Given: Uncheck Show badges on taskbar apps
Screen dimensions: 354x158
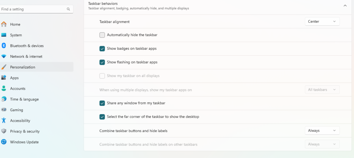Looking at the screenshot, I should [x=102, y=49].
